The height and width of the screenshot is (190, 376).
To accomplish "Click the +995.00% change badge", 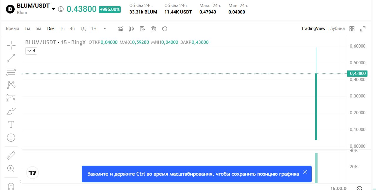I will [110, 9].
